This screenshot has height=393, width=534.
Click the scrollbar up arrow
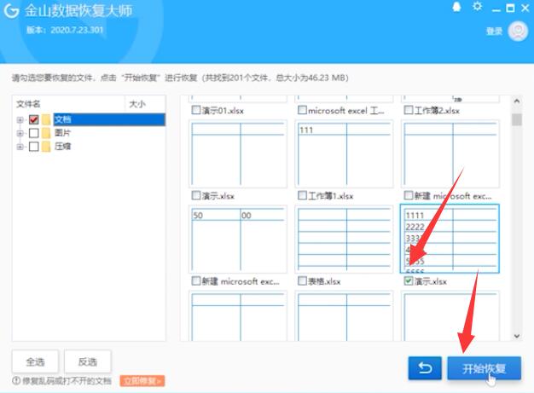click(517, 101)
